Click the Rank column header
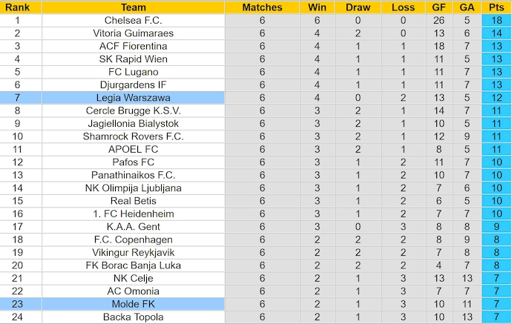 click(17, 7)
